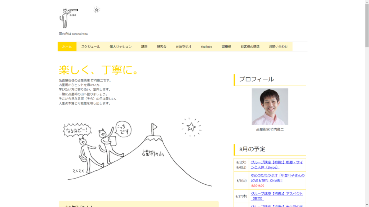Click the vertical scrollbar thumb
369x207 pixels.
click(367, 26)
